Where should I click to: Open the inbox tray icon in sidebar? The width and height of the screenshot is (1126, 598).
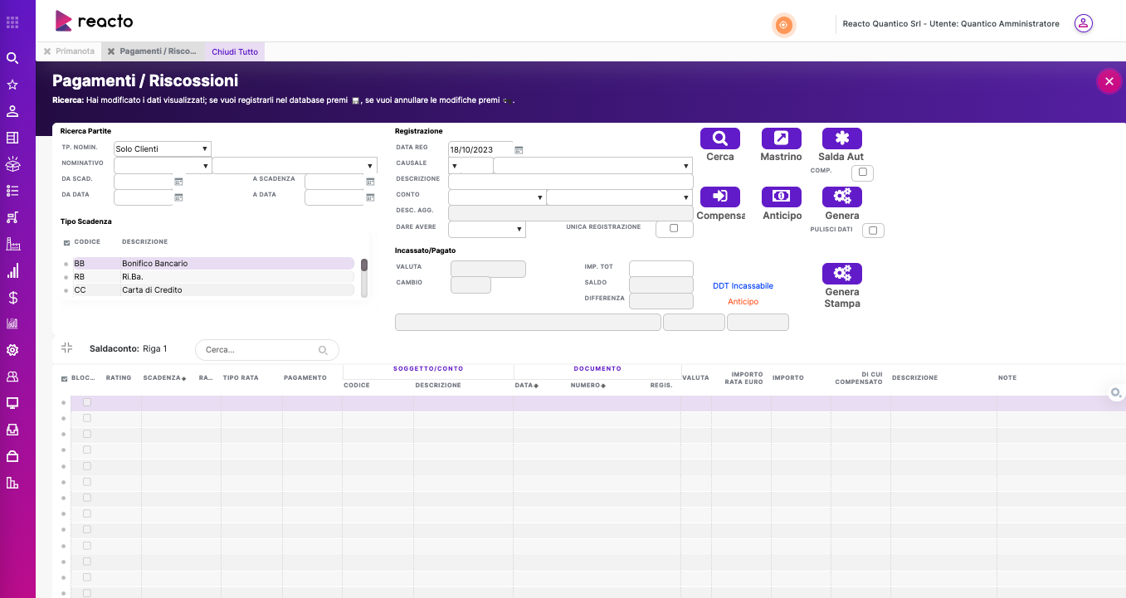coord(12,430)
